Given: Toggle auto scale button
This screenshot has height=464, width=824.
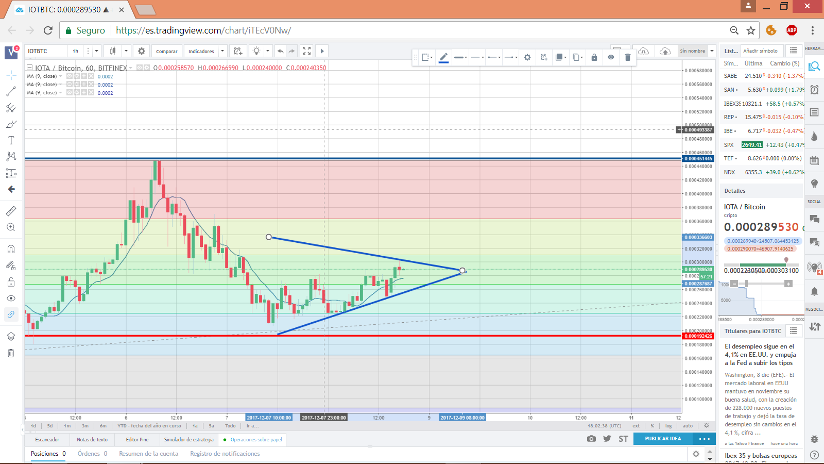Looking at the screenshot, I should point(688,426).
